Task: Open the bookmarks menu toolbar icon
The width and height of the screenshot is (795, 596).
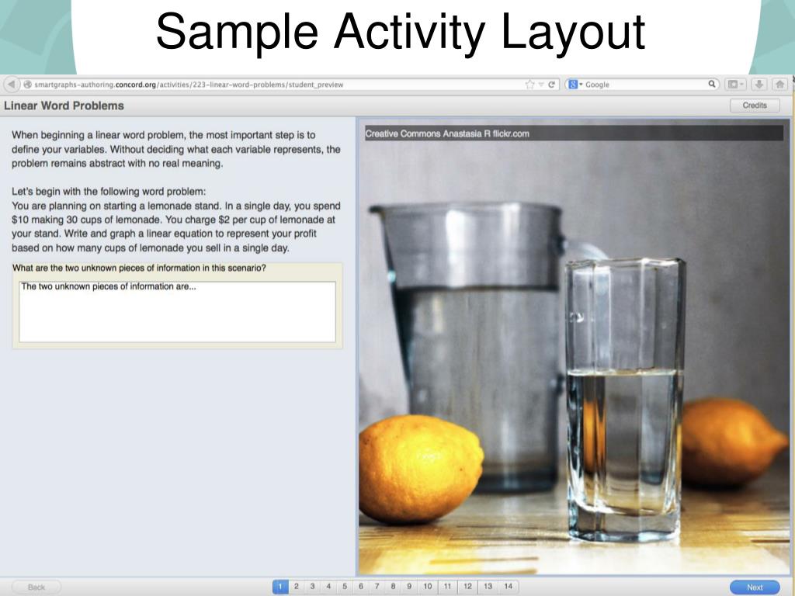Action: pyautogui.click(x=735, y=84)
